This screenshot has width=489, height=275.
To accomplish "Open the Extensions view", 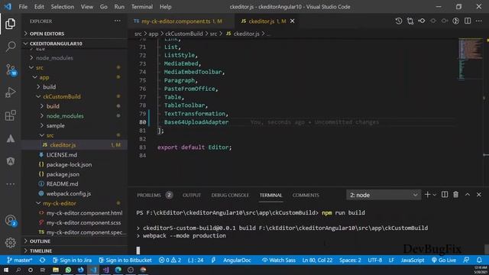I will click(10, 115).
